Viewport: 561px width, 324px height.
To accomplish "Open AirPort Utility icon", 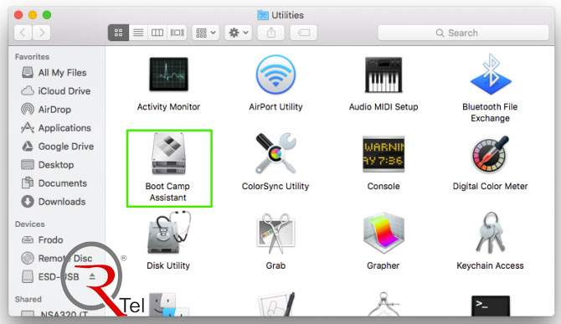I will click(x=275, y=75).
